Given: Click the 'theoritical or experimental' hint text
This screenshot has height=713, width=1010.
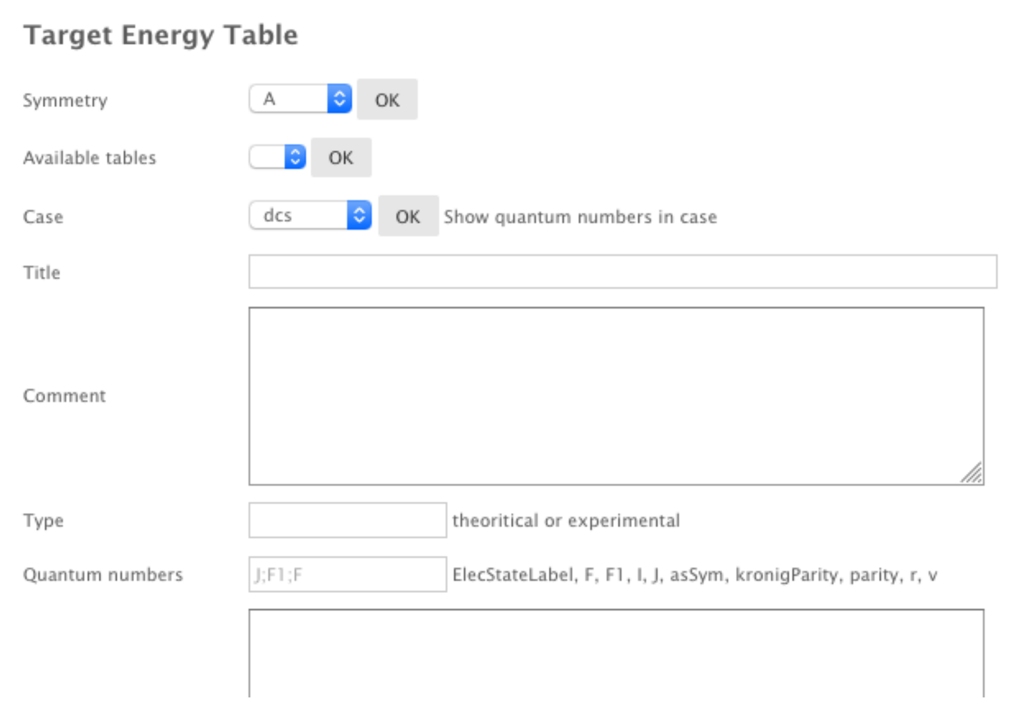Looking at the screenshot, I should point(566,520).
